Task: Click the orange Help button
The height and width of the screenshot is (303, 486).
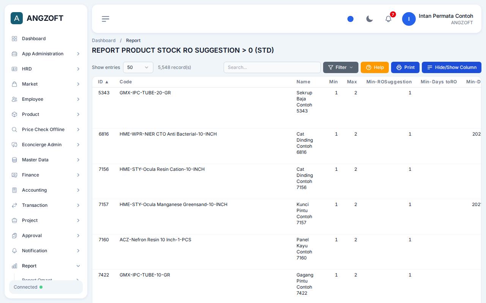Action: pyautogui.click(x=375, y=67)
